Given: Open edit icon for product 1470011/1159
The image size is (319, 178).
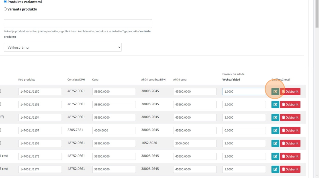Looking at the screenshot, I should [275, 143].
